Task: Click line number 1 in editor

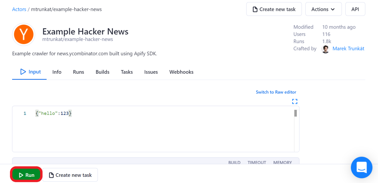Action: [25, 113]
